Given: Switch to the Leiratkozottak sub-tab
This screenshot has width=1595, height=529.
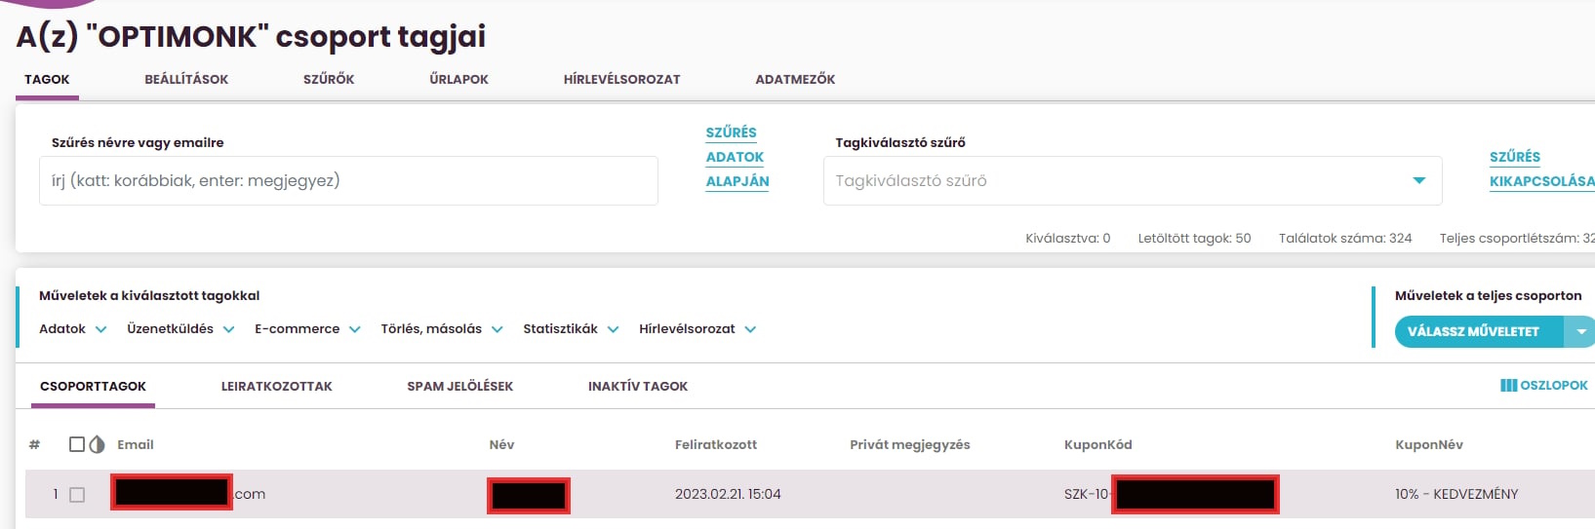Looking at the screenshot, I should 276,387.
